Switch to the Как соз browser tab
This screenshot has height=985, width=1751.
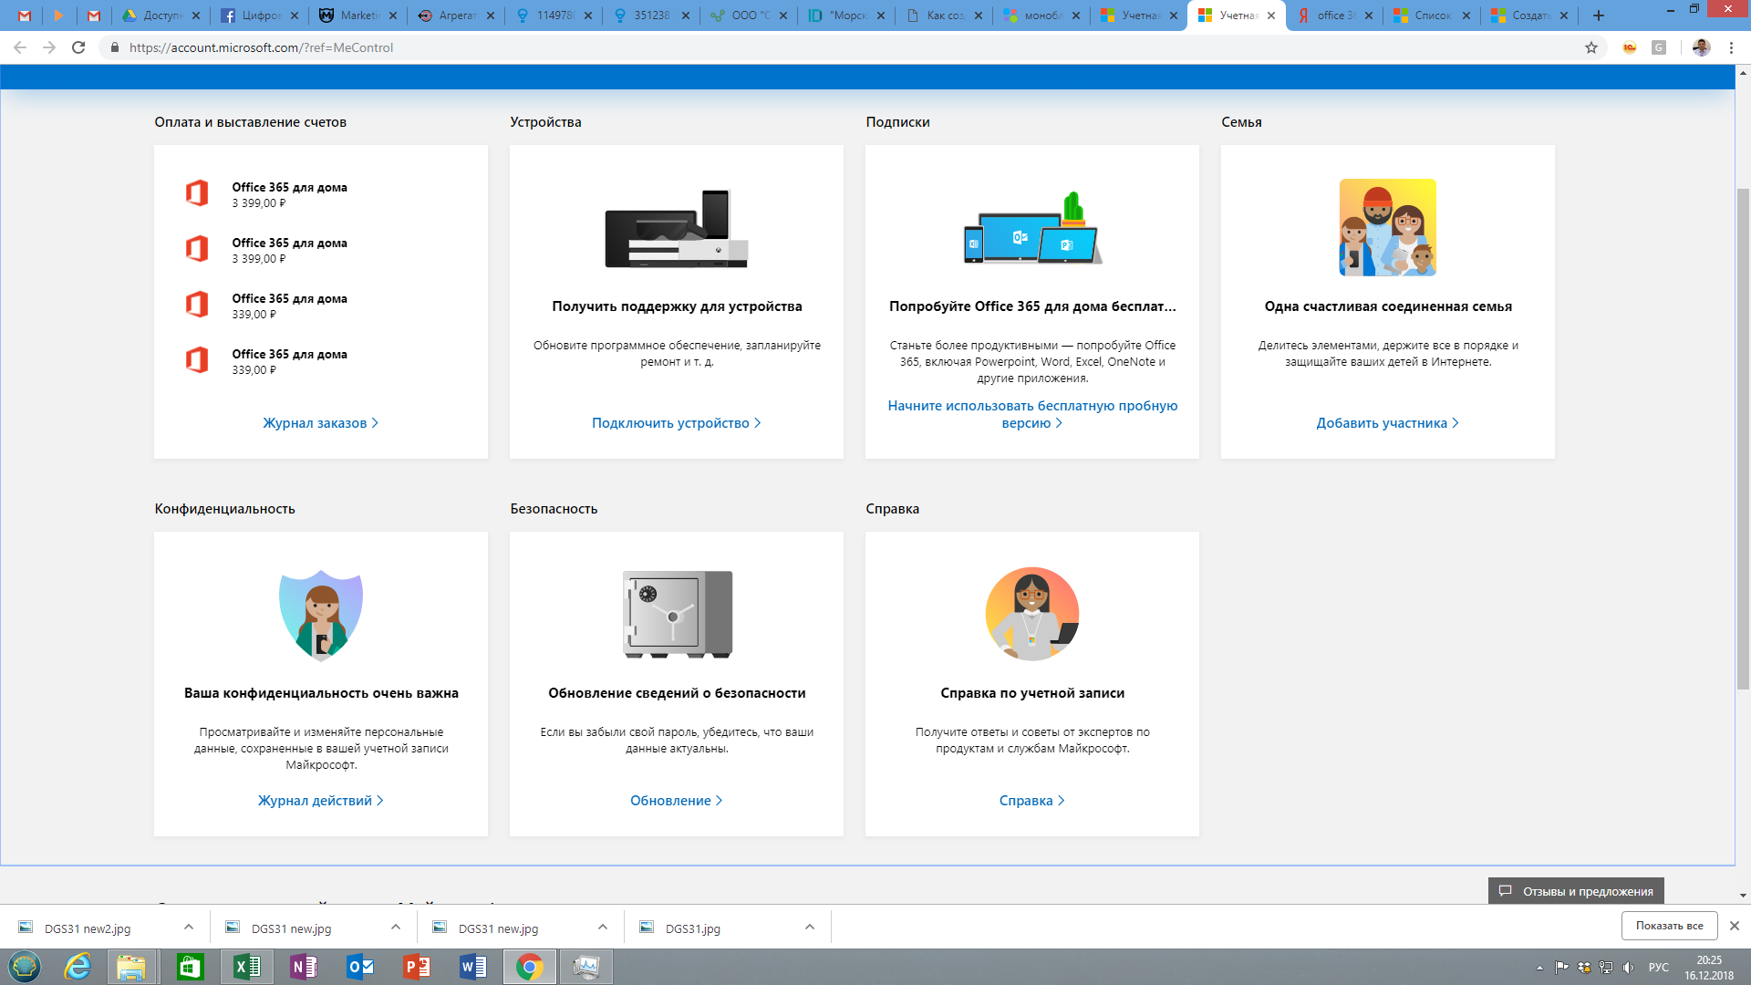[x=943, y=16]
